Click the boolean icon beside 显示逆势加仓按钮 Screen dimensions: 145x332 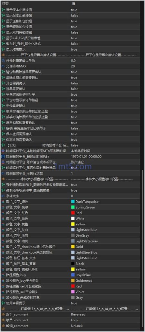point(3,21)
